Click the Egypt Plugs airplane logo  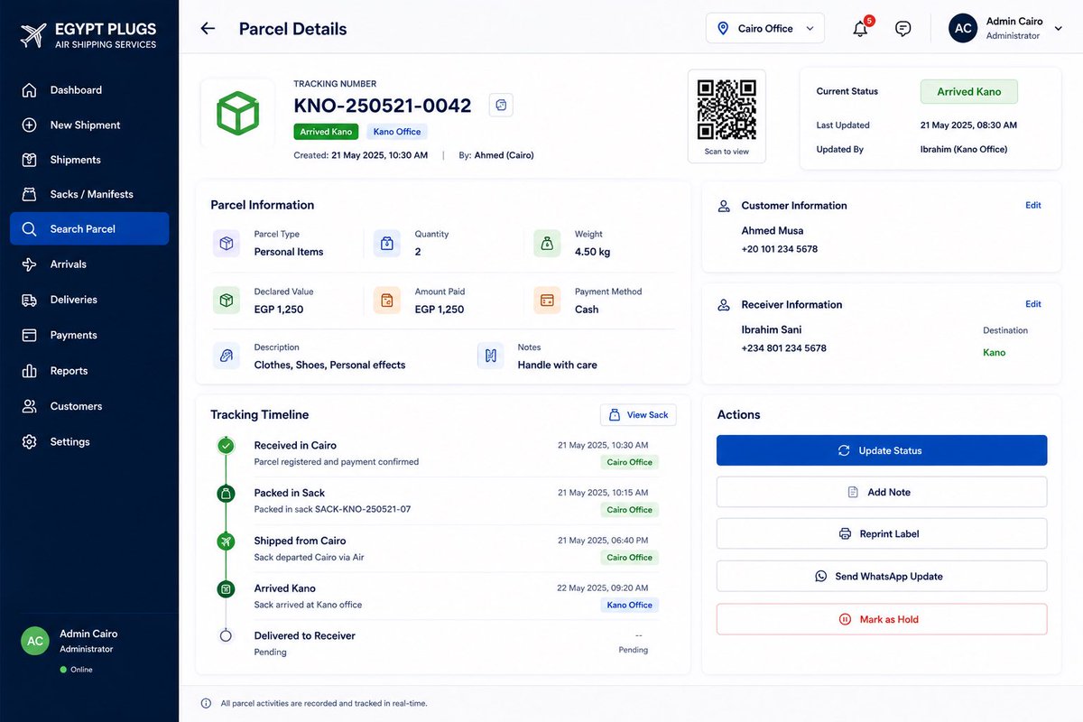tap(32, 36)
